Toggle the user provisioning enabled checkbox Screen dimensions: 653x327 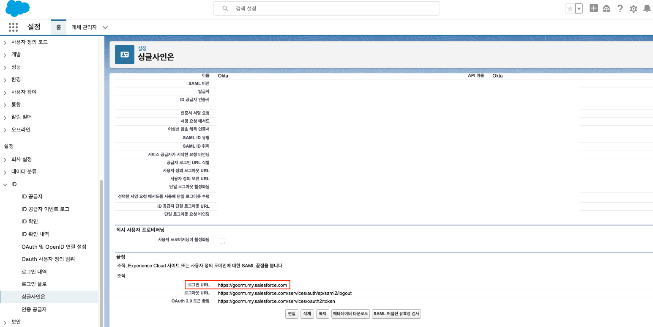pyautogui.click(x=222, y=241)
